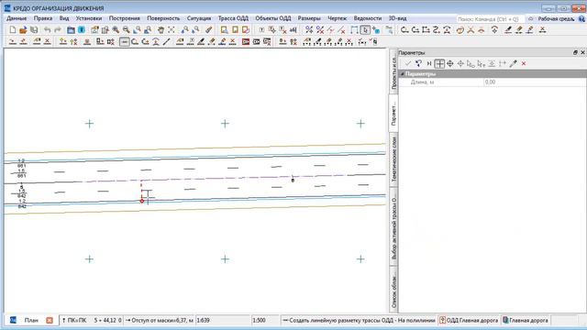Click the command search field

coord(490,18)
